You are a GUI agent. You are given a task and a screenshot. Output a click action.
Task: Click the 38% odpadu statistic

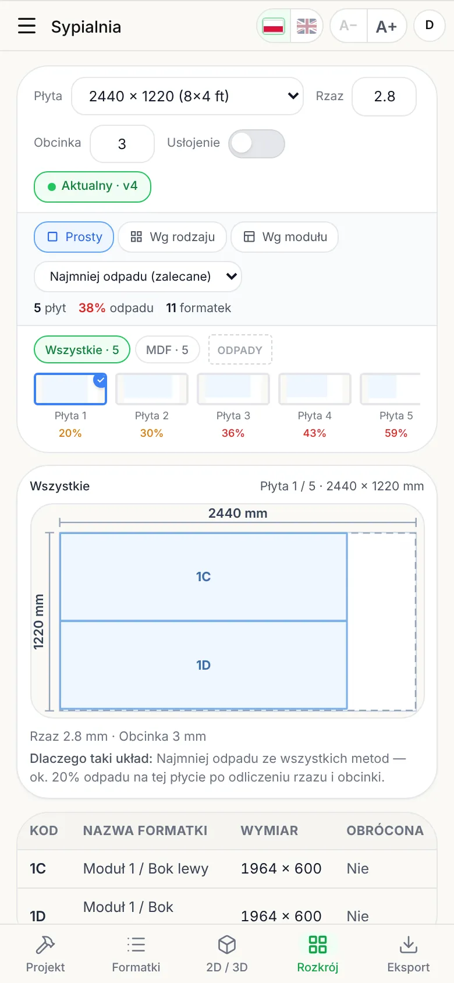(116, 308)
